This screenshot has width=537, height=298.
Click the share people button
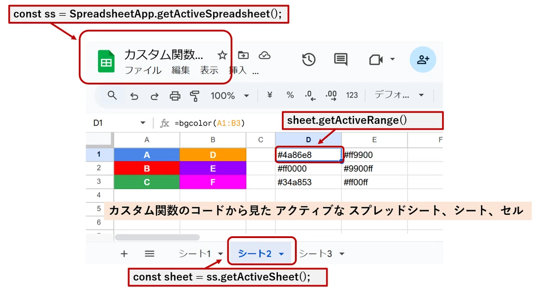423,60
